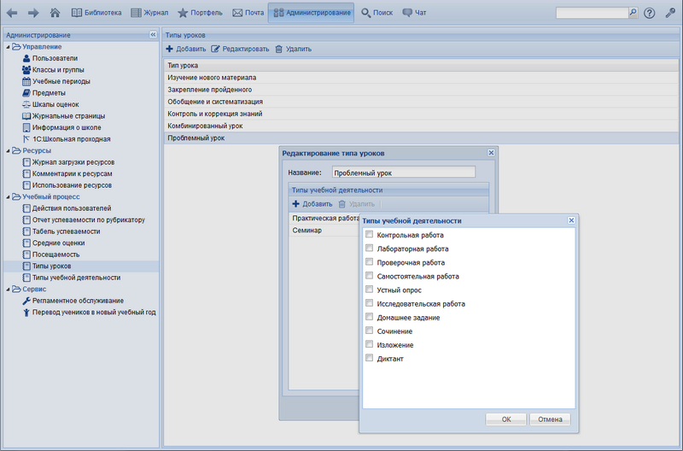Viewport: 683px width, 451px height.
Task: Collapse the Ресурсы tree folder
Action: (x=8, y=151)
